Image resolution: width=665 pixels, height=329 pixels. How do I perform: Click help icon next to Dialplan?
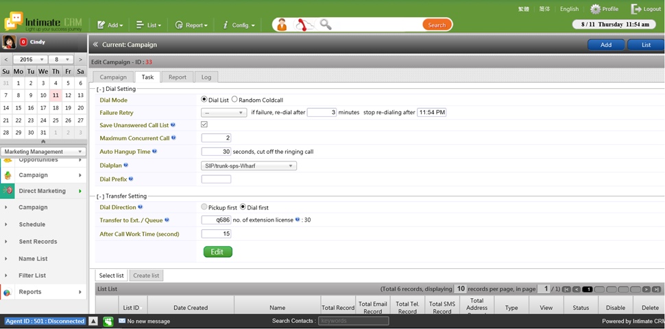click(x=125, y=165)
